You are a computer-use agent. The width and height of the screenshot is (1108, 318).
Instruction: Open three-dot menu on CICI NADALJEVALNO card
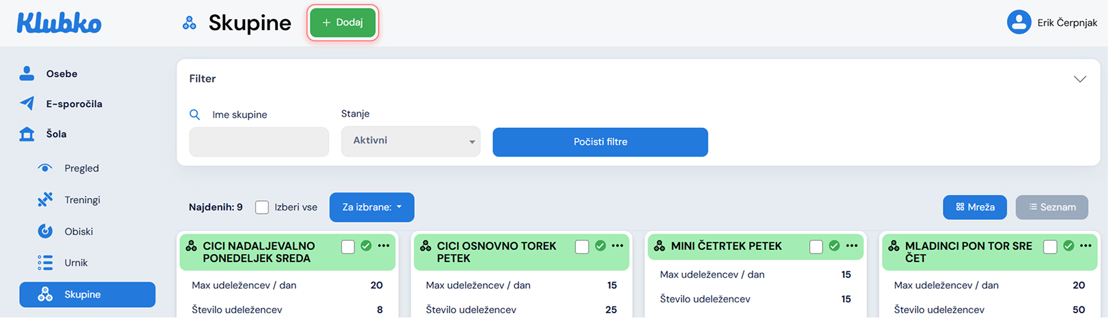383,246
